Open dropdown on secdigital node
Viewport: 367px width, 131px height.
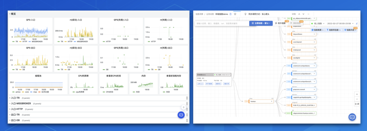(314, 58)
